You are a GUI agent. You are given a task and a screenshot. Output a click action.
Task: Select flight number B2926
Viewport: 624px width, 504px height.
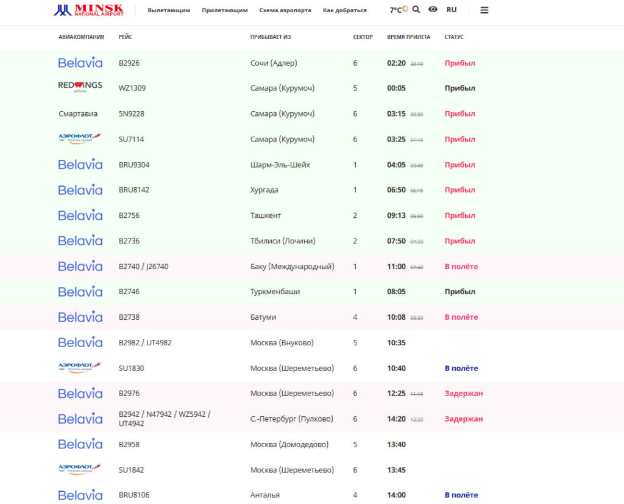click(x=129, y=63)
